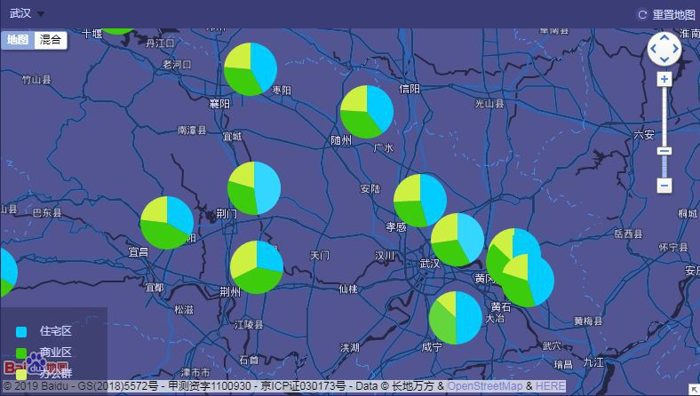Click the 信阳 city label

click(410, 89)
